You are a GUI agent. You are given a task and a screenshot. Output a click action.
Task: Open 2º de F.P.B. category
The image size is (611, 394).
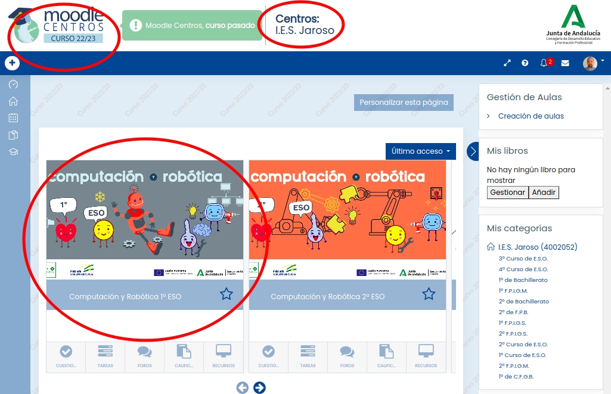click(x=514, y=312)
